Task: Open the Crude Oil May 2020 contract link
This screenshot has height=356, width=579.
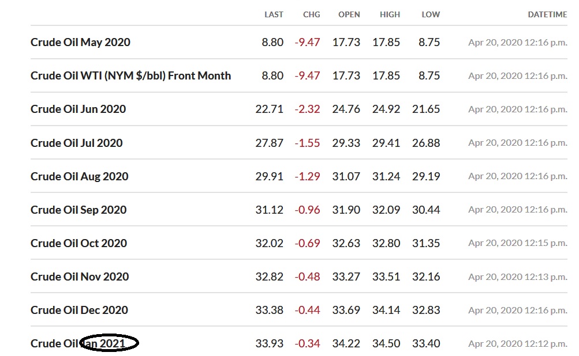Action: [80, 42]
